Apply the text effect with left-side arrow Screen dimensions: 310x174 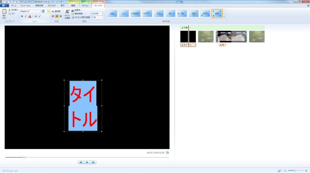(182, 14)
